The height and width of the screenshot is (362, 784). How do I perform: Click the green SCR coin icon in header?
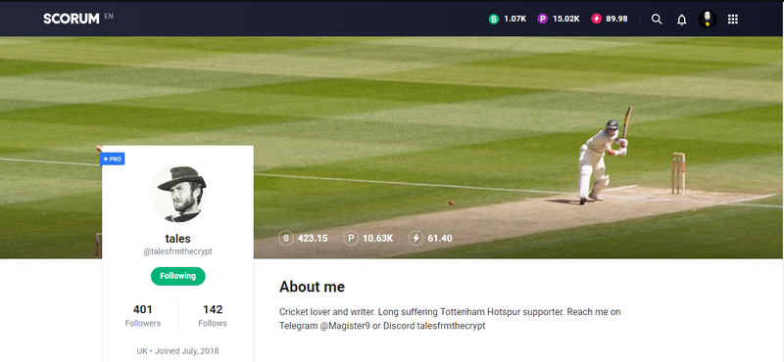click(x=494, y=19)
